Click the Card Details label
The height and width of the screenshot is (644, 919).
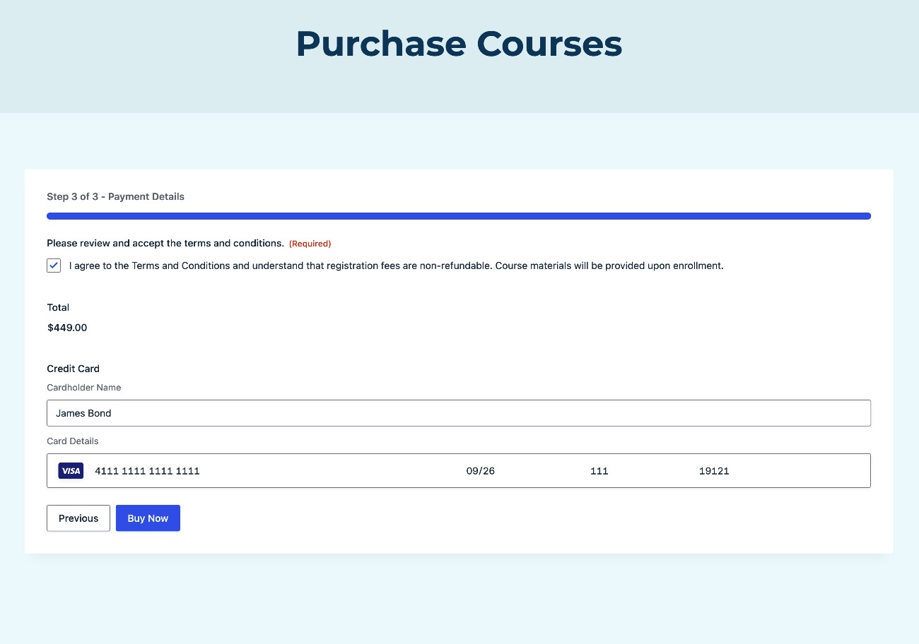click(x=72, y=441)
